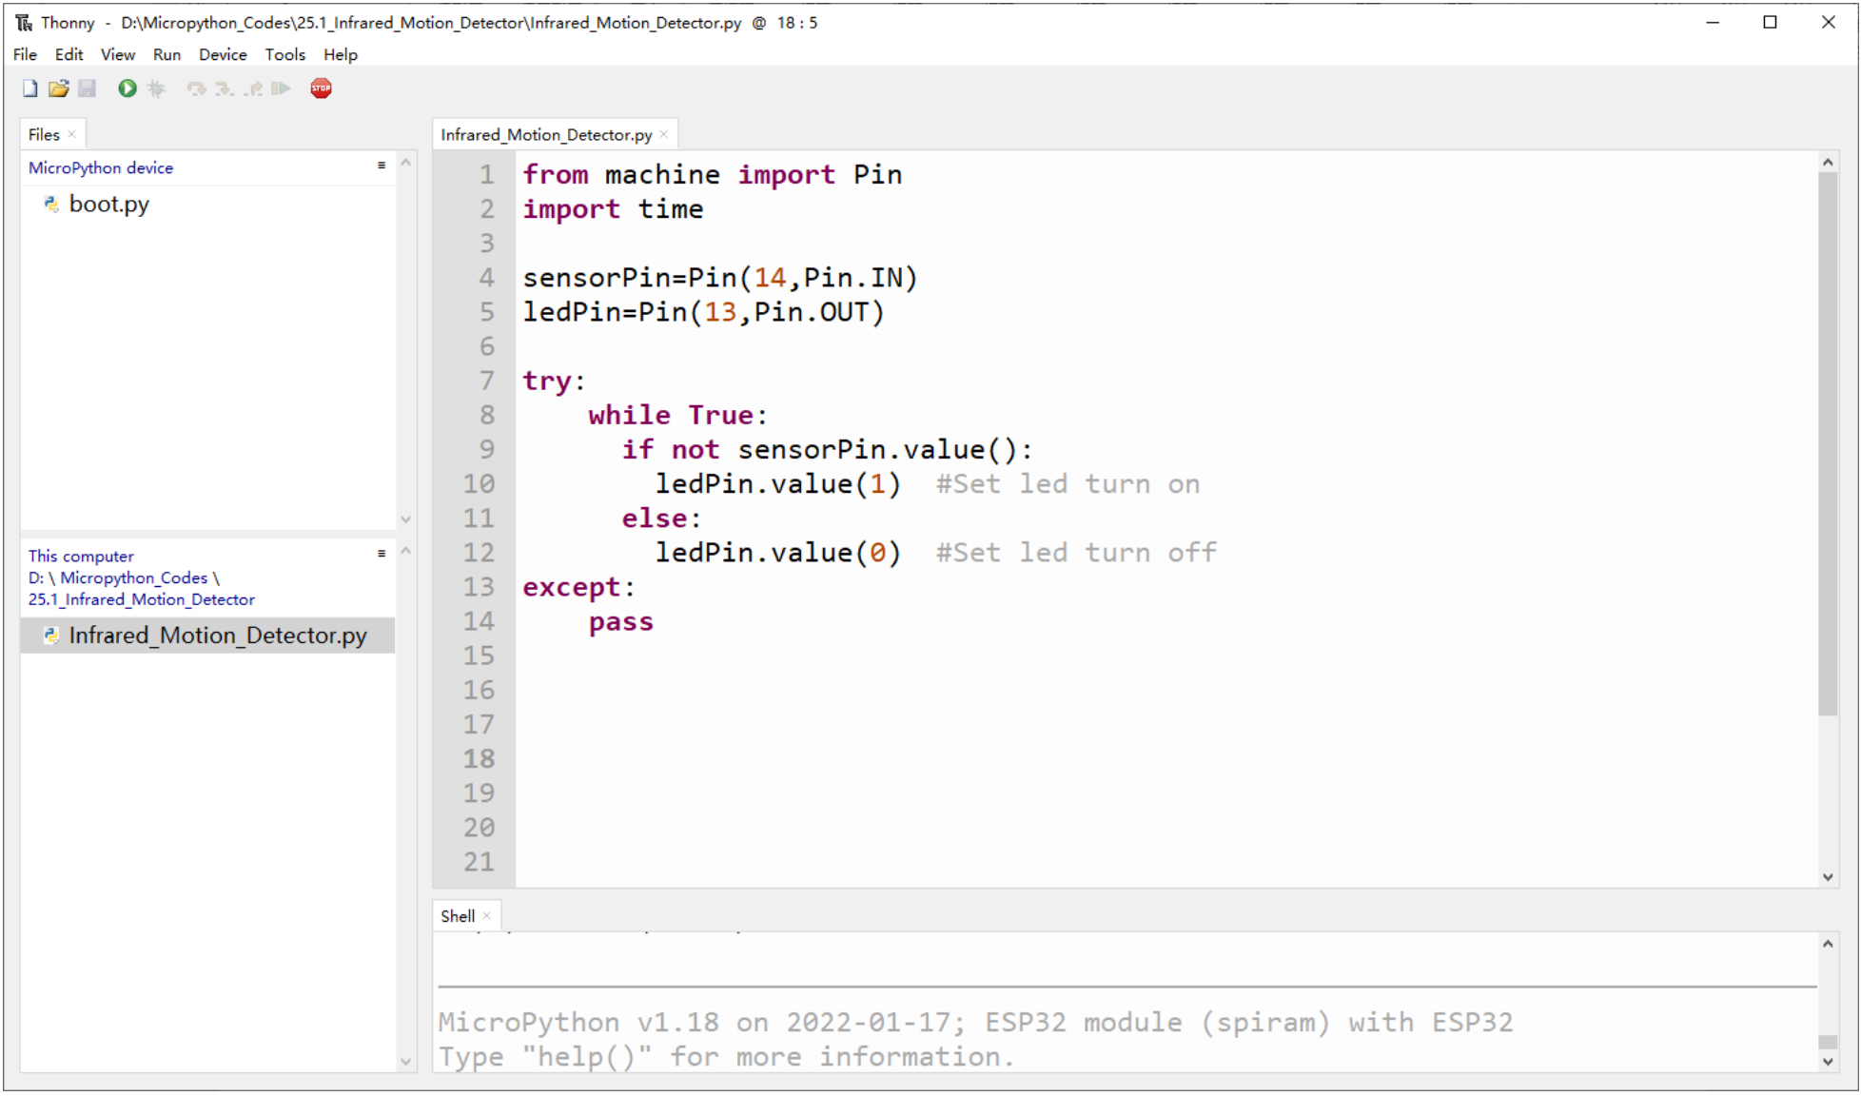The height and width of the screenshot is (1096, 1861).
Task: Click 'sensorPin=Pin(14,Pin.IN)' code line
Action: point(720,278)
